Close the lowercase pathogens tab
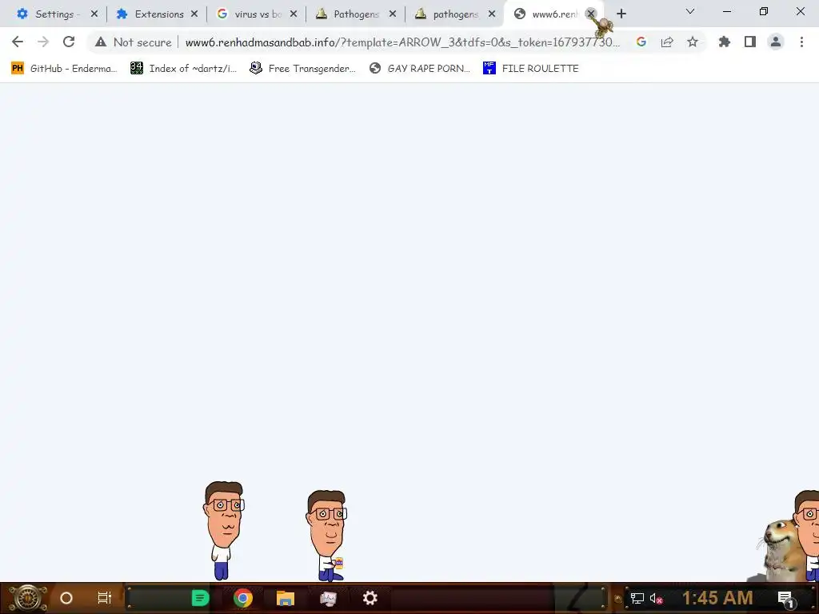 (x=492, y=14)
